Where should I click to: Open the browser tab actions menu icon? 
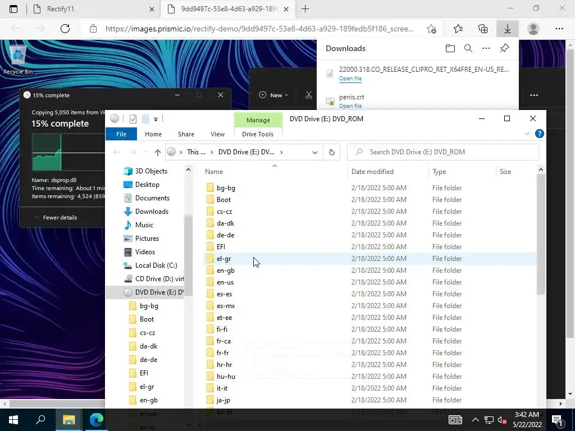pyautogui.click(x=13, y=9)
